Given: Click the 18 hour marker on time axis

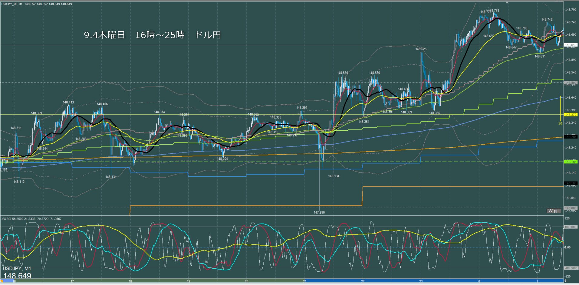Looking at the screenshot, I should [130, 281].
